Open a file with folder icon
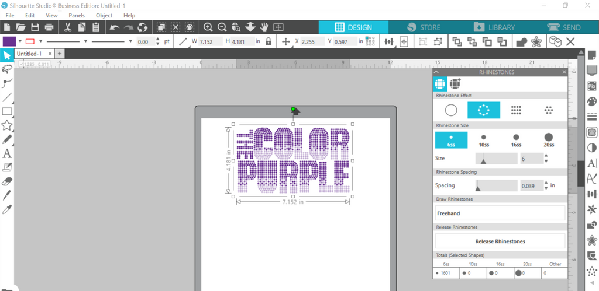 pos(20,27)
